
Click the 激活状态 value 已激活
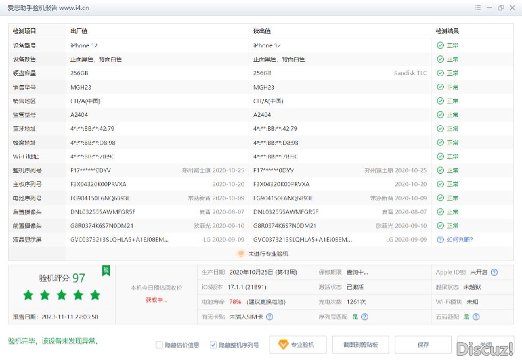point(355,287)
